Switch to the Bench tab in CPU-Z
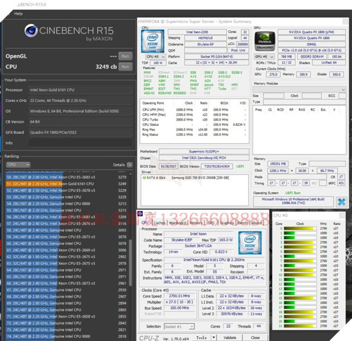352x341 pixels. (x=242, y=223)
